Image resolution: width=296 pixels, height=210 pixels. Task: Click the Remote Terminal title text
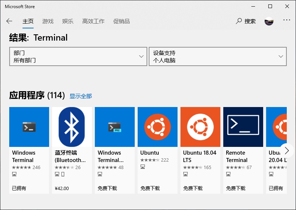tap(237, 156)
